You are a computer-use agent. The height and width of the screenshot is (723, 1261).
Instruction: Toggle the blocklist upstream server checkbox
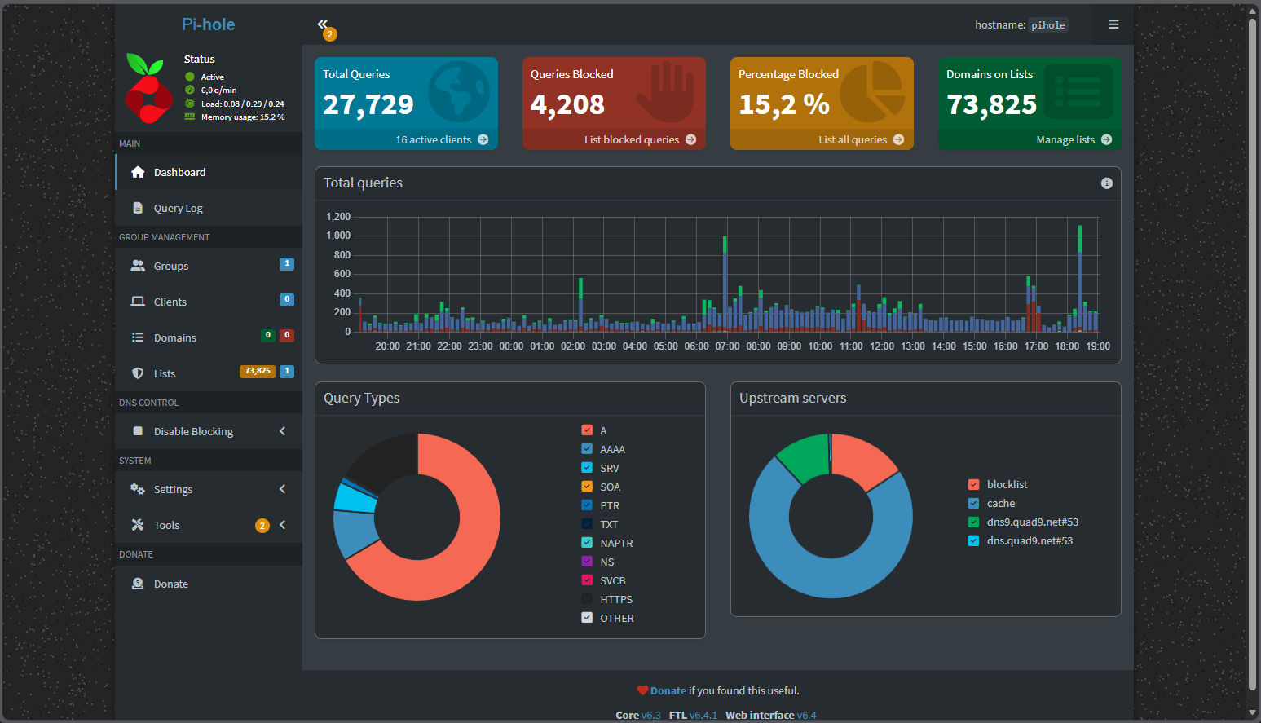(x=975, y=483)
